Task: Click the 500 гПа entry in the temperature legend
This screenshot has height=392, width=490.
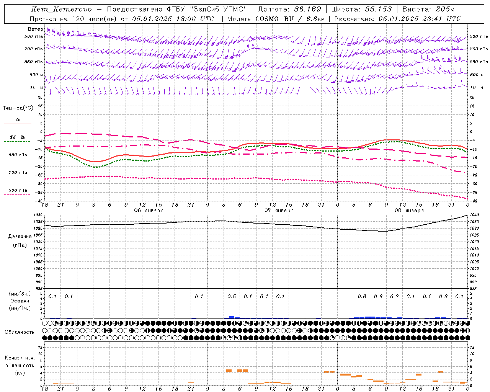Action: [x=18, y=190]
